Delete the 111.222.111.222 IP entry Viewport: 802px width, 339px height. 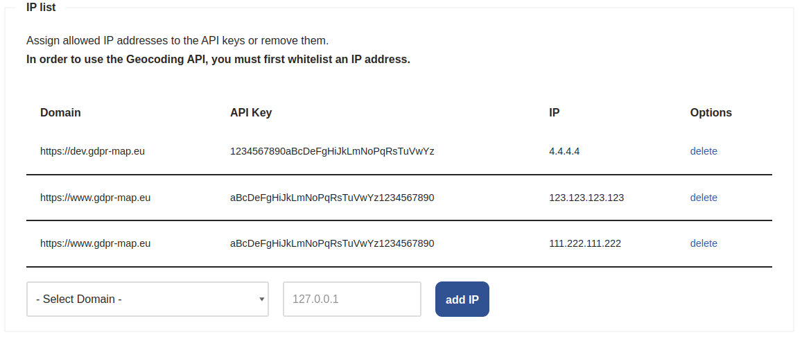(x=704, y=243)
